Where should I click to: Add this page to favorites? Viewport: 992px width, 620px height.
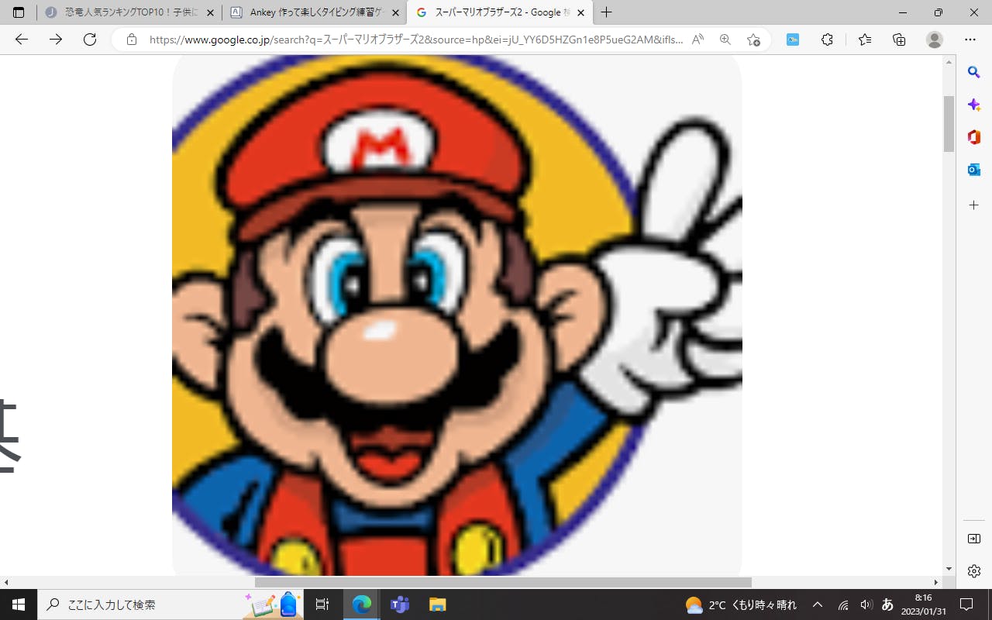[x=753, y=40]
